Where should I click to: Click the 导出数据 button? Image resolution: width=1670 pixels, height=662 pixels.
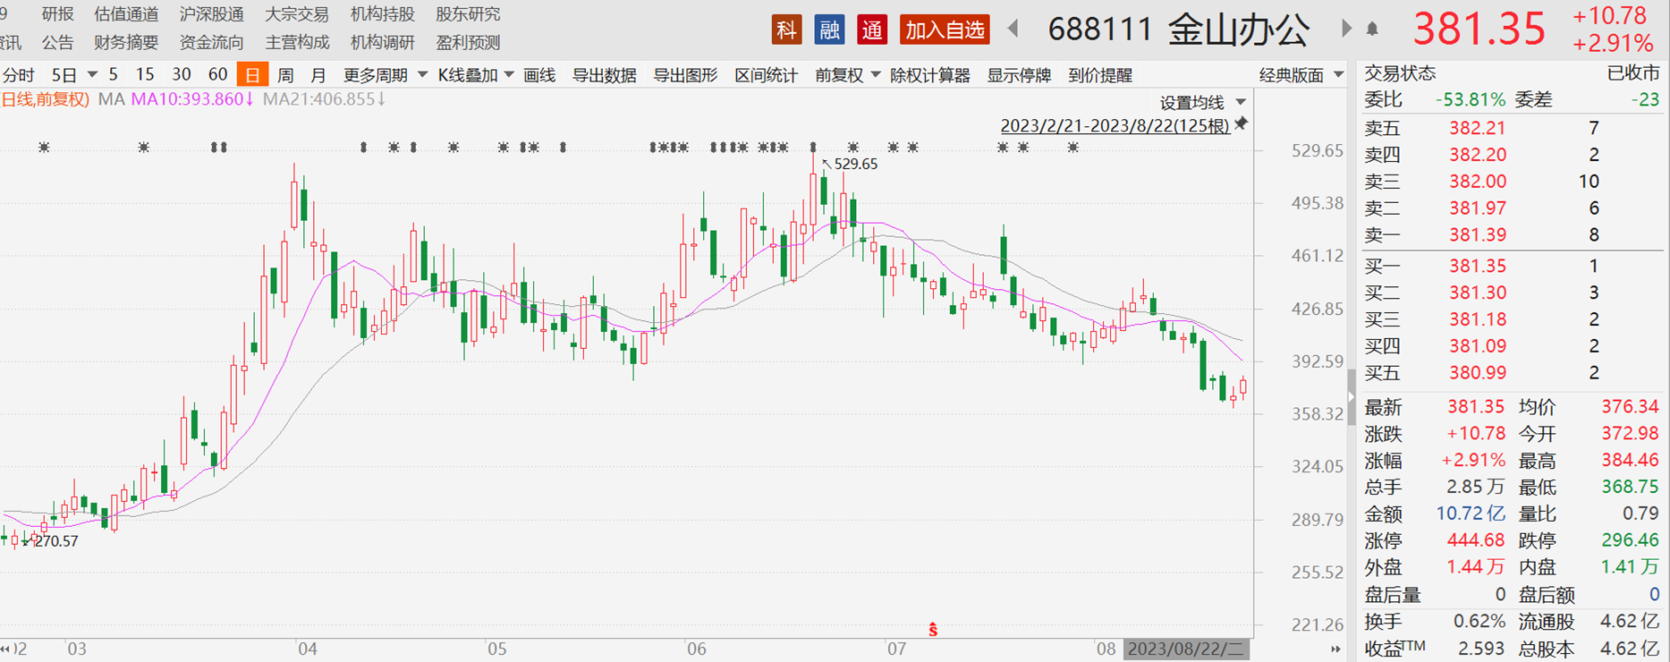tap(604, 75)
